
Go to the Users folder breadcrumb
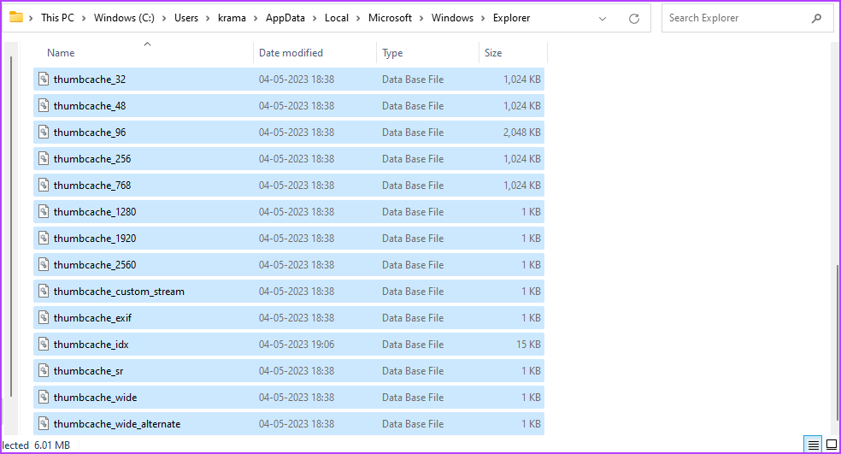point(186,18)
